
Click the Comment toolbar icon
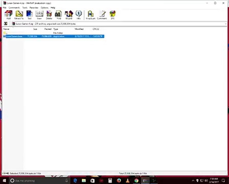tap(102, 15)
